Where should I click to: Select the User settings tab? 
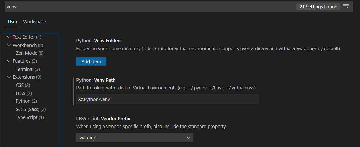12,22
